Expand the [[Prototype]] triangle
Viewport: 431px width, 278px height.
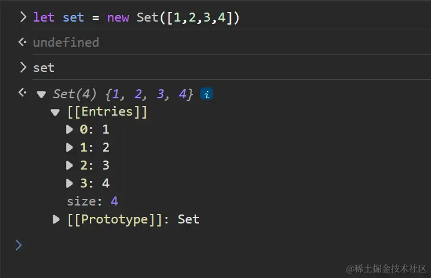point(56,219)
